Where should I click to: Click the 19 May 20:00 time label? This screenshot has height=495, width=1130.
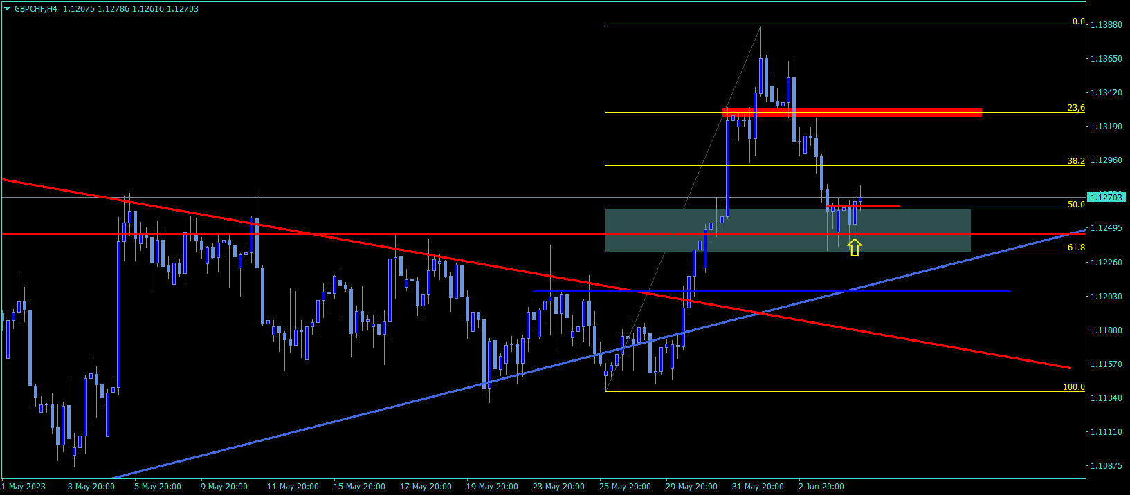pyautogui.click(x=492, y=487)
